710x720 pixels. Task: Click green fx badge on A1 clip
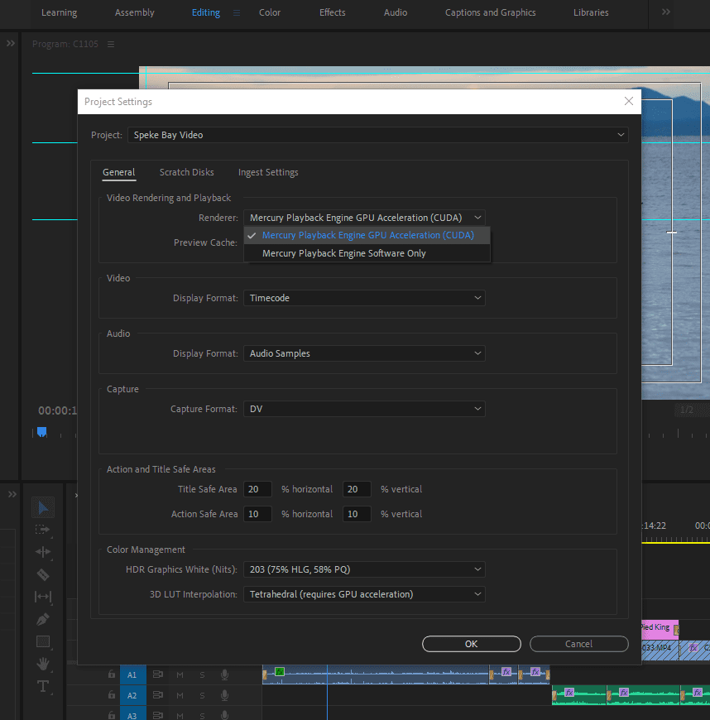click(279, 672)
